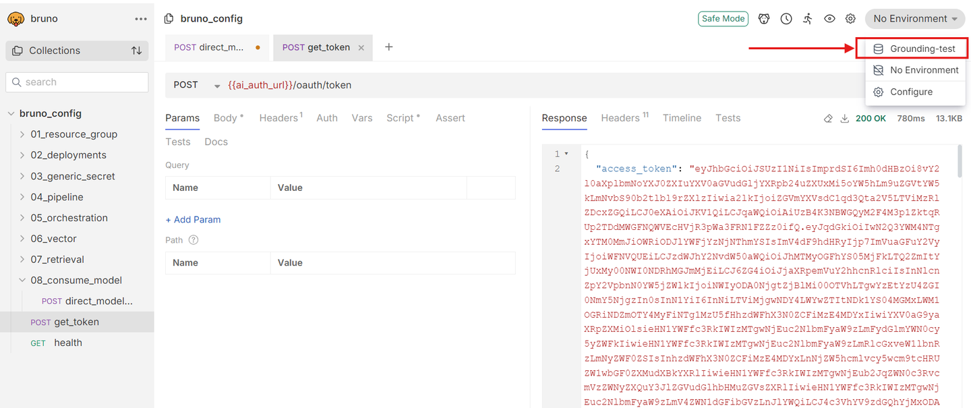Click the runner figure icon
Screen dimensions: 971x408
(x=808, y=19)
